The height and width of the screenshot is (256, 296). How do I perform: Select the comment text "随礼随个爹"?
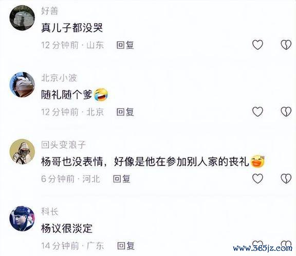coord(67,94)
